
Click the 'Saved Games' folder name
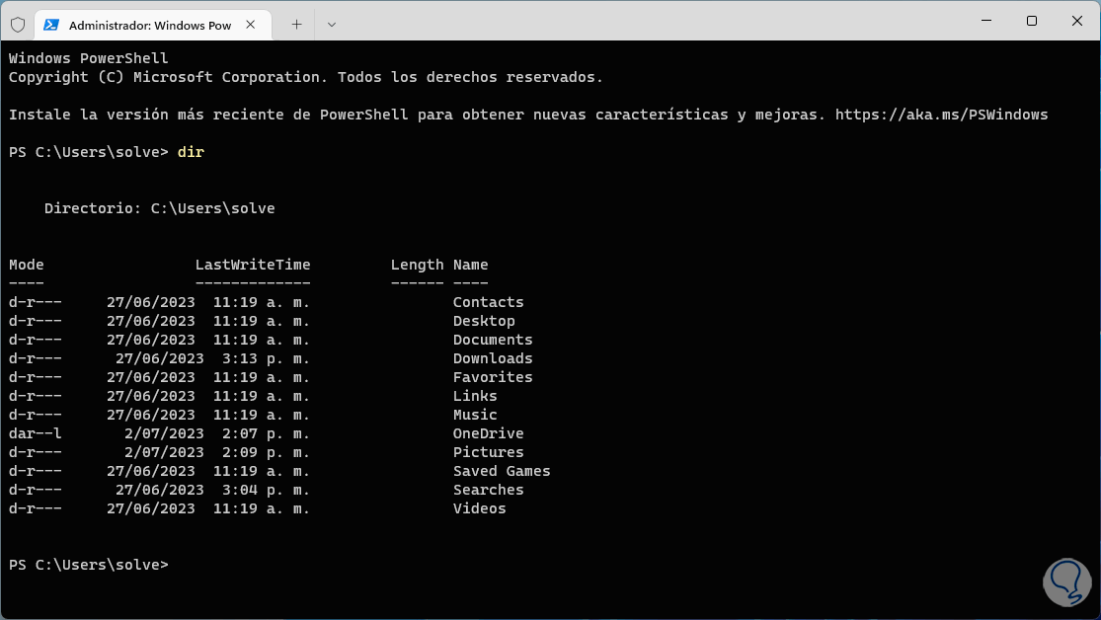pos(502,471)
